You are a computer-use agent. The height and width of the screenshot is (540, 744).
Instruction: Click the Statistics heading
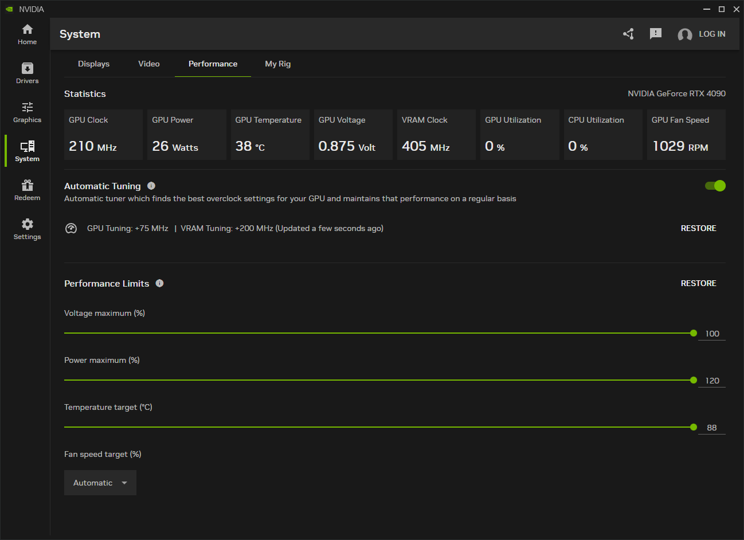coord(85,94)
